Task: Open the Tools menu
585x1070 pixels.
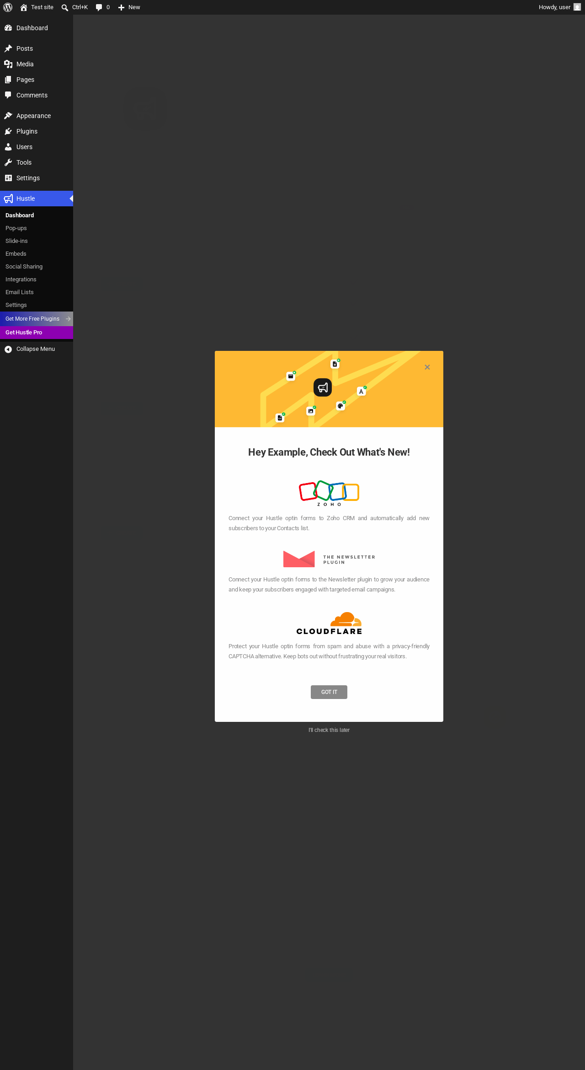Action: [37, 162]
